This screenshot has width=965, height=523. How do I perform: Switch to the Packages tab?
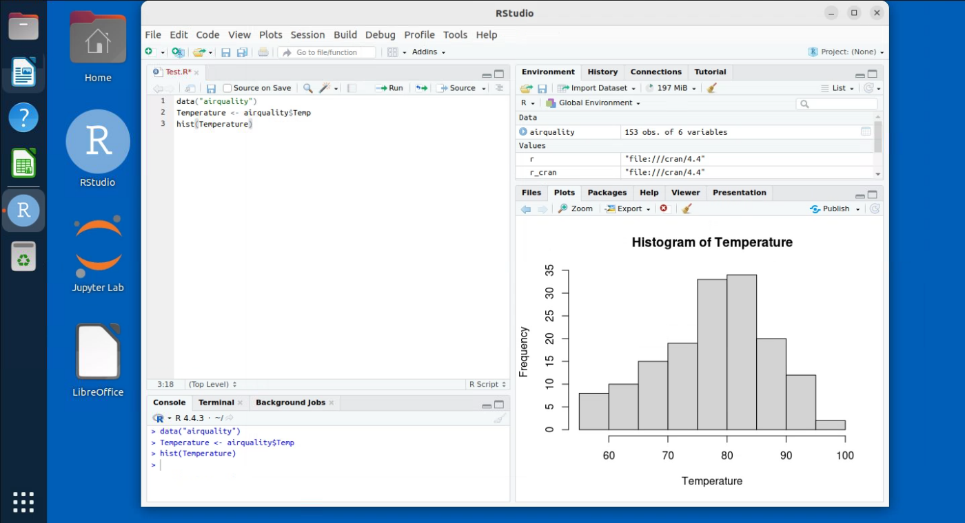607,193
